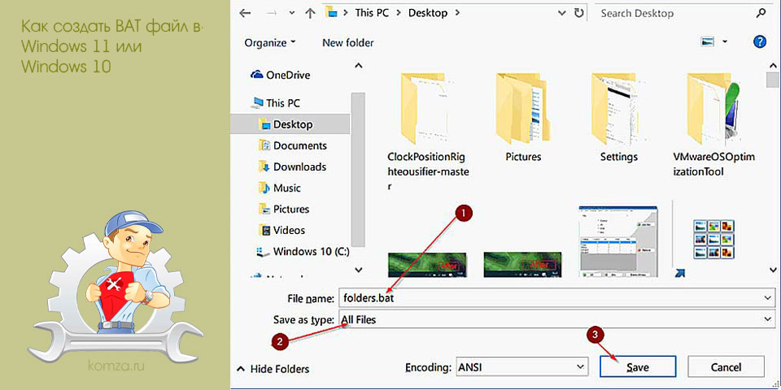Image resolution: width=781 pixels, height=390 pixels.
Task: Click the Downloads arrow icon
Action: [264, 167]
